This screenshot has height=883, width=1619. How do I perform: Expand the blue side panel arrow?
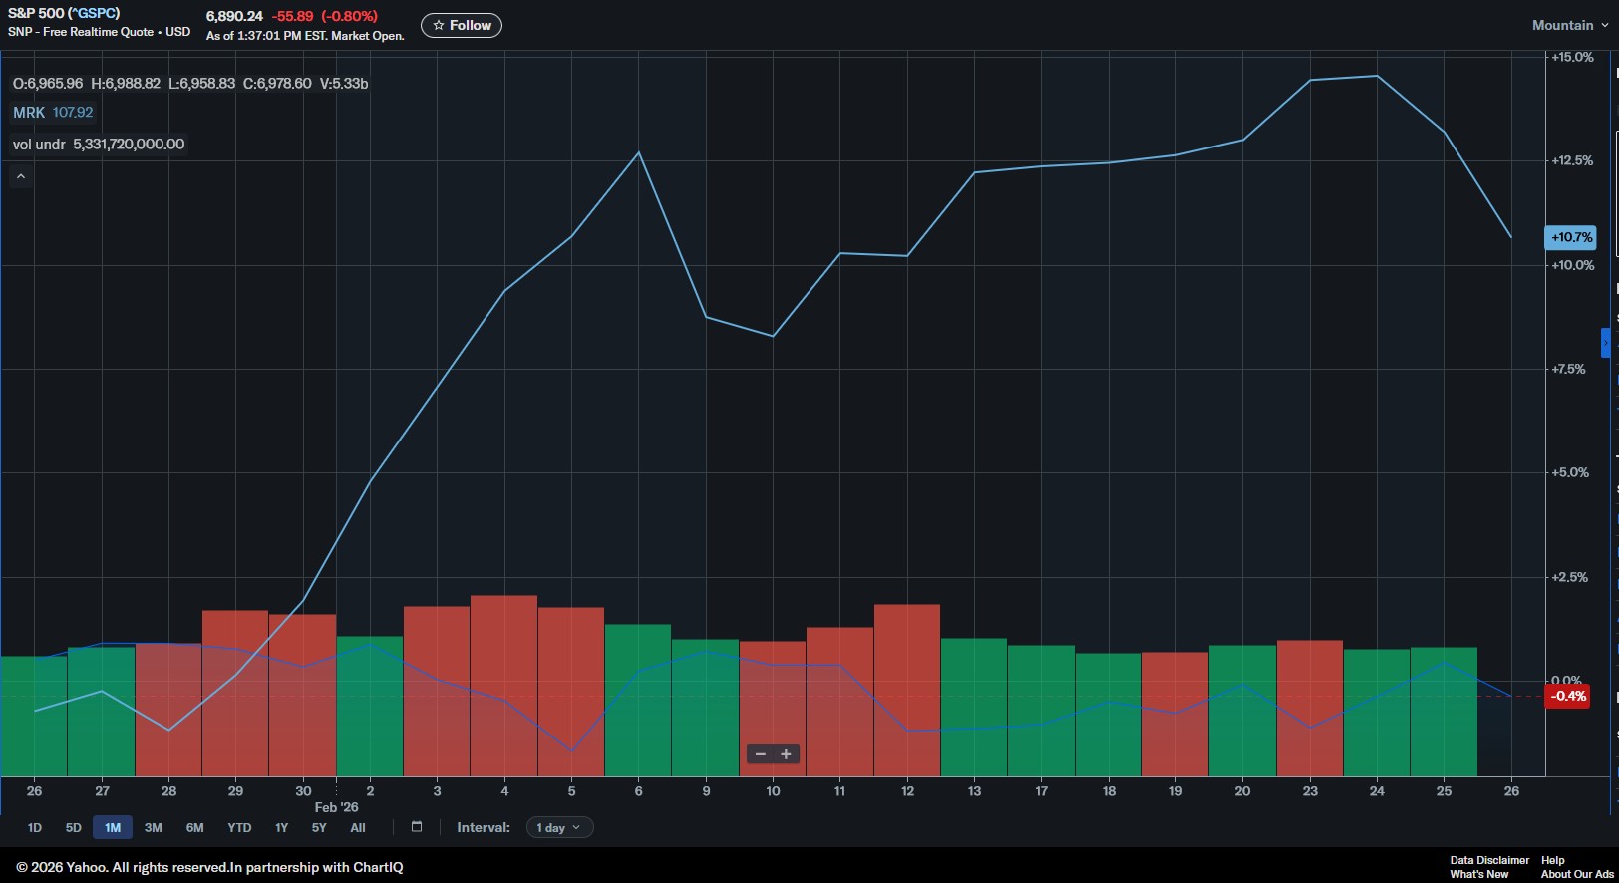coord(1605,343)
